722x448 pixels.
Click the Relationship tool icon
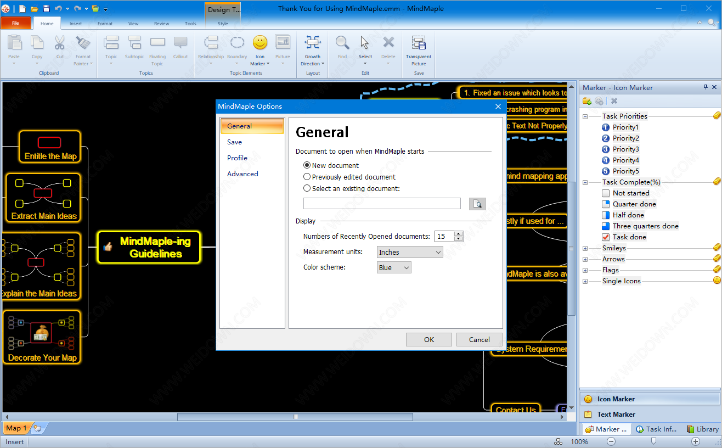coord(211,43)
